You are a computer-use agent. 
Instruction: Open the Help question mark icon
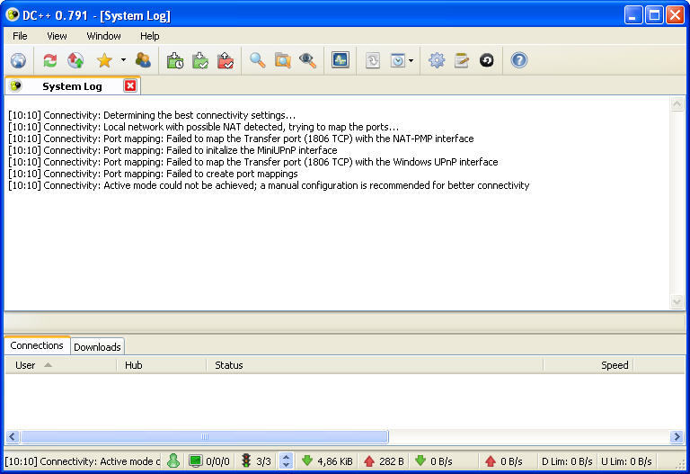click(x=518, y=60)
